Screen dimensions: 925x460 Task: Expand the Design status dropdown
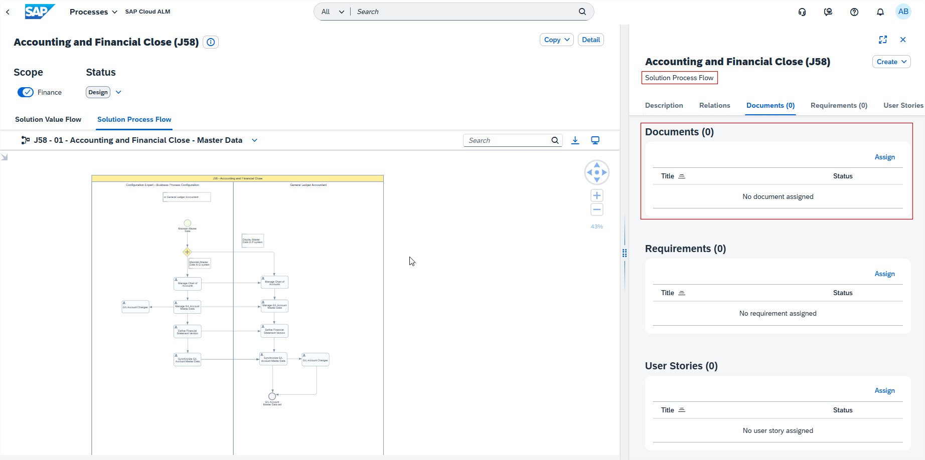coord(118,92)
